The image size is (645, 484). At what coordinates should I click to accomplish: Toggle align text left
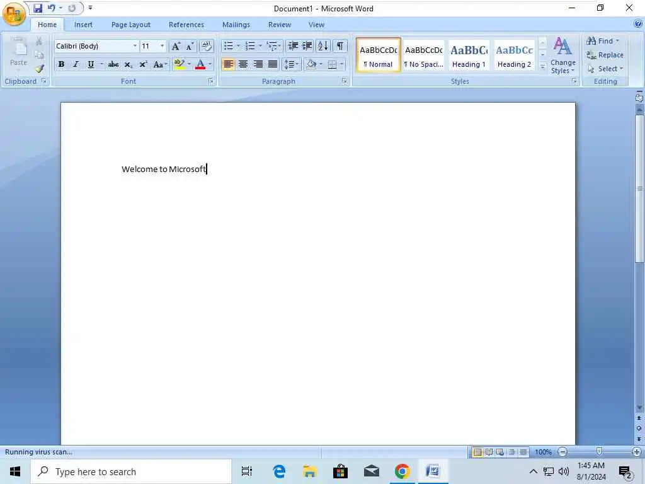[228, 64]
